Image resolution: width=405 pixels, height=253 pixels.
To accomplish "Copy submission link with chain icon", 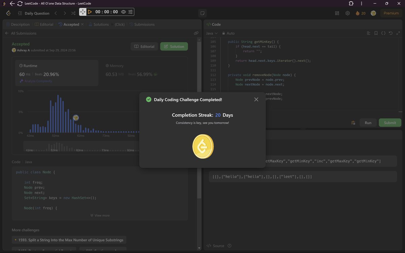I will tap(196, 33).
